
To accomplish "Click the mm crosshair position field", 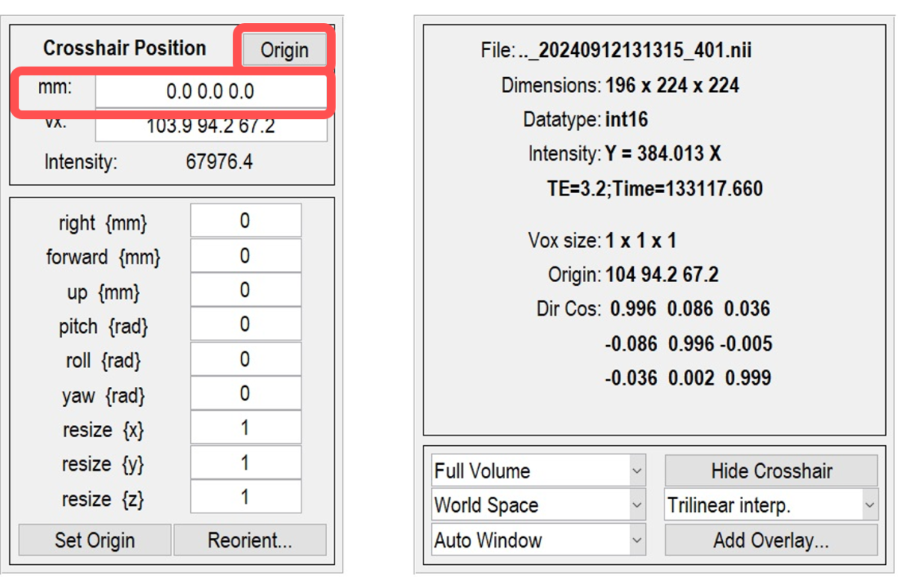I will pyautogui.click(x=210, y=92).
